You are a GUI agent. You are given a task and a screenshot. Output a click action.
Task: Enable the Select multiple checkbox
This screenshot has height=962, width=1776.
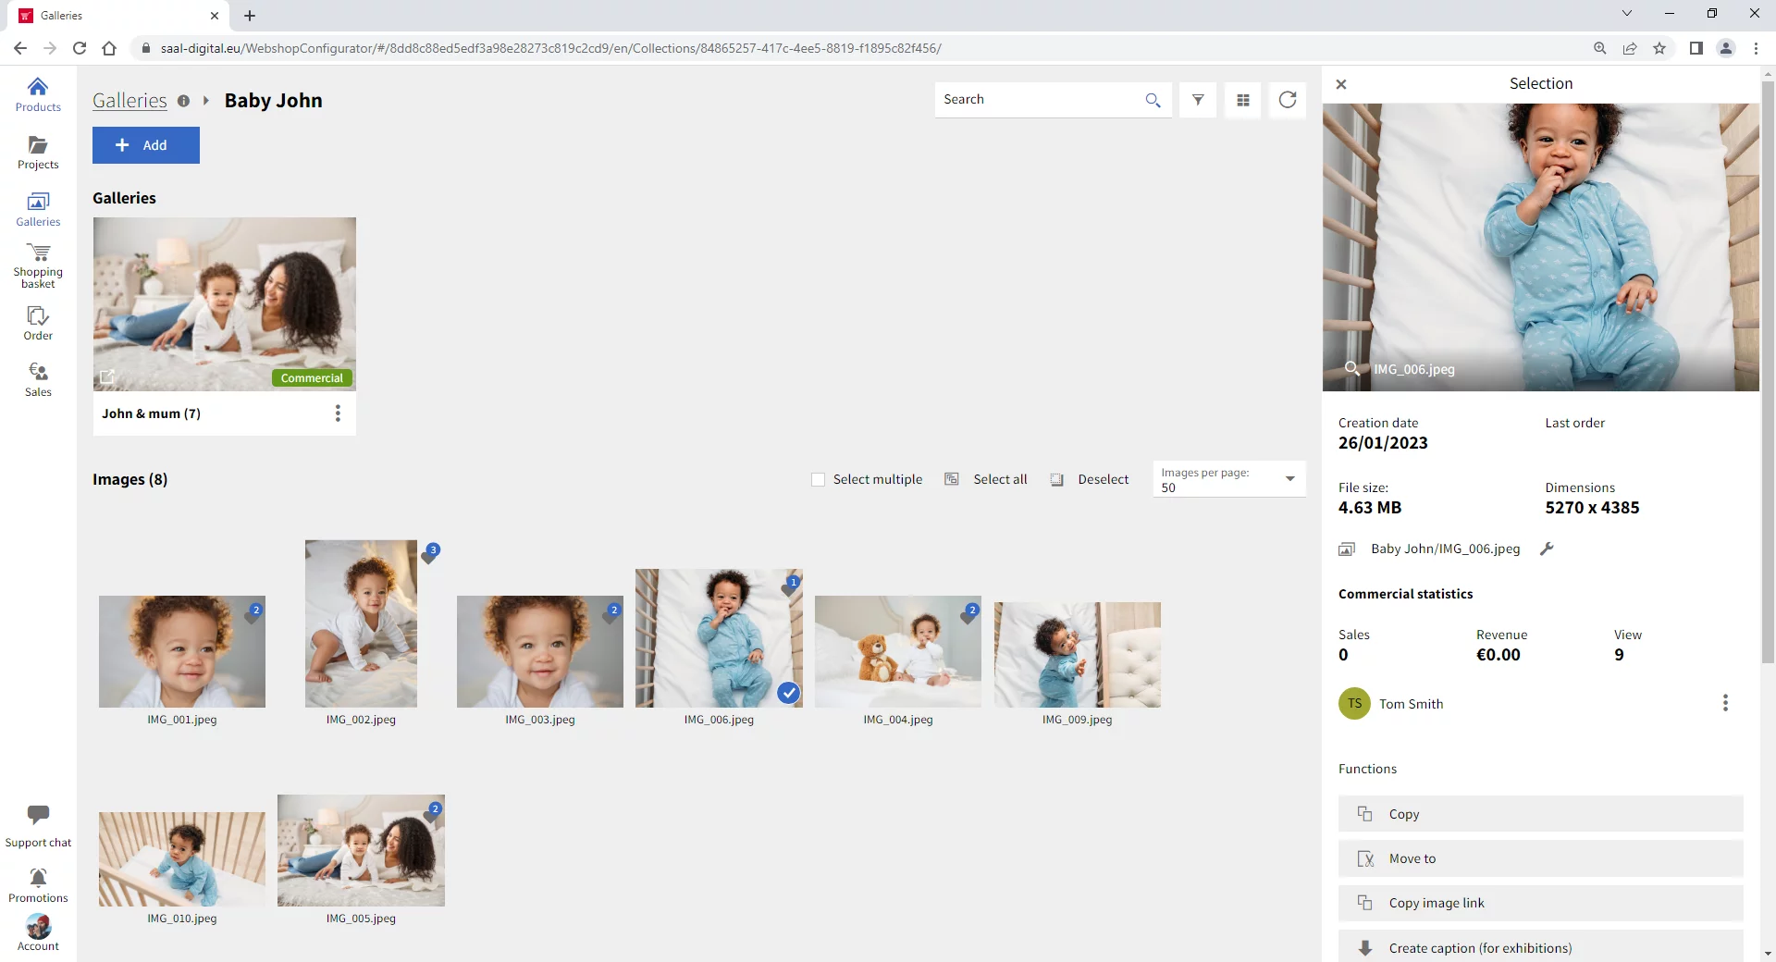point(818,479)
